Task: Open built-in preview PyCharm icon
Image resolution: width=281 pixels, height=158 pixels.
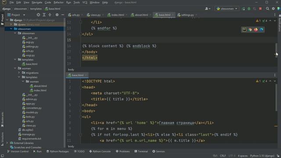Action: click(244, 30)
